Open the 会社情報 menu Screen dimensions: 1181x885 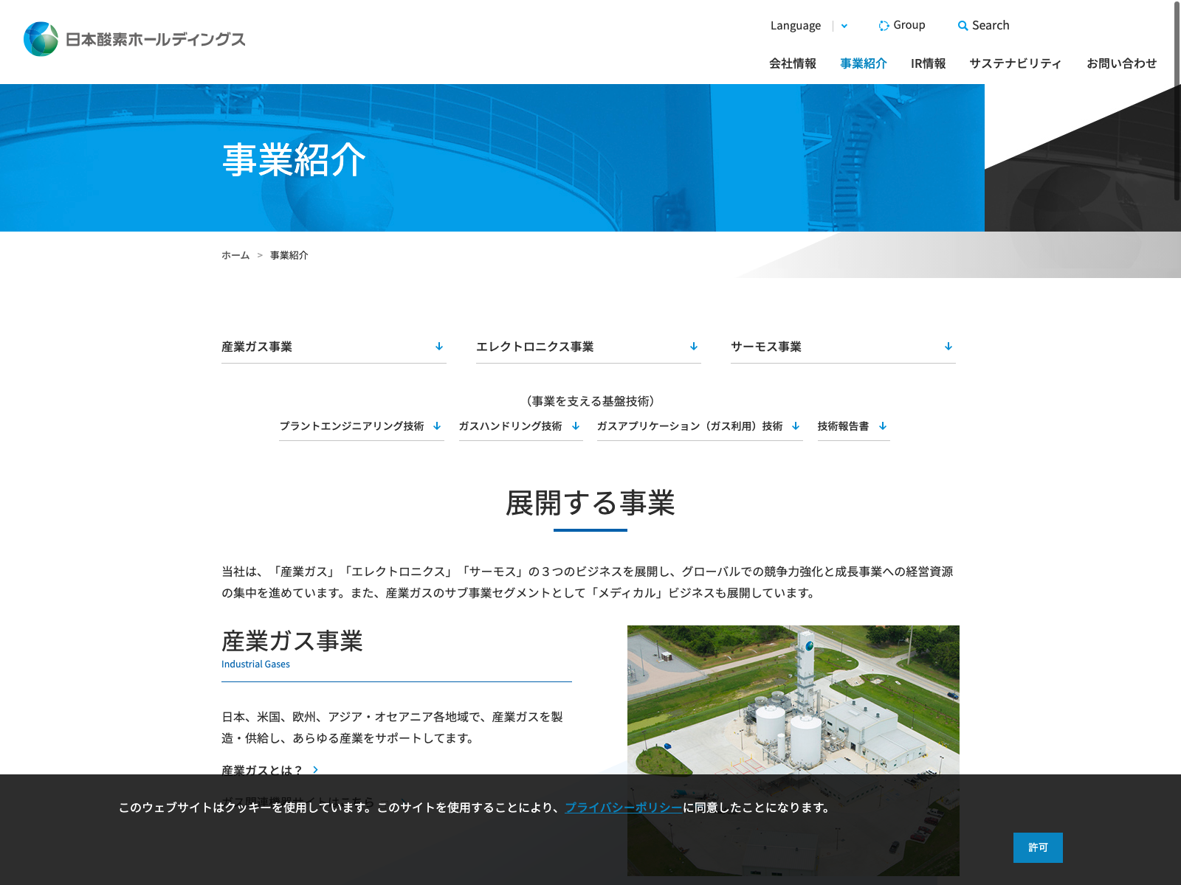coord(792,63)
